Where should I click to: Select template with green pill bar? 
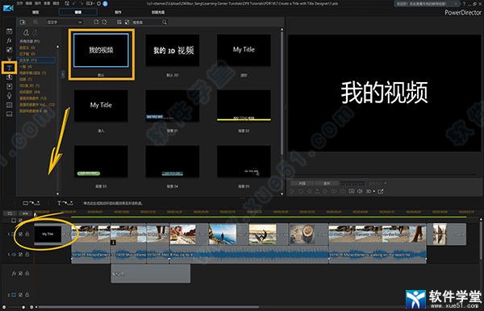coord(101,161)
